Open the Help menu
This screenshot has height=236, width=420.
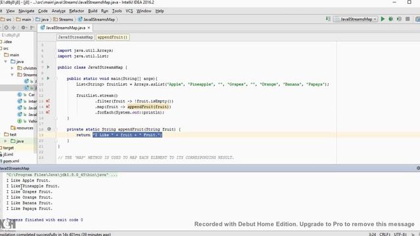159,11
